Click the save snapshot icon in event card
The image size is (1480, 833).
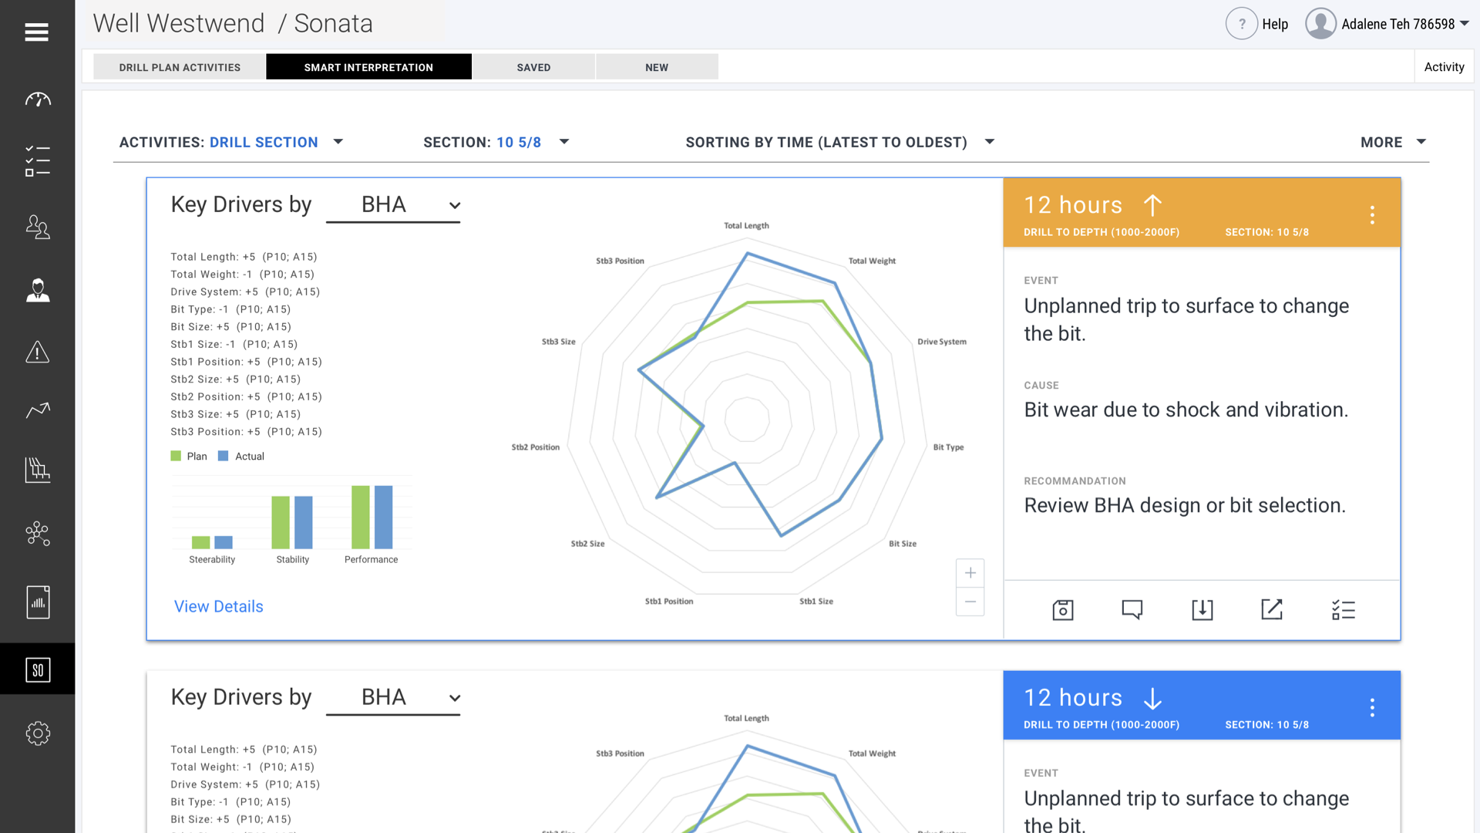[x=1063, y=610]
